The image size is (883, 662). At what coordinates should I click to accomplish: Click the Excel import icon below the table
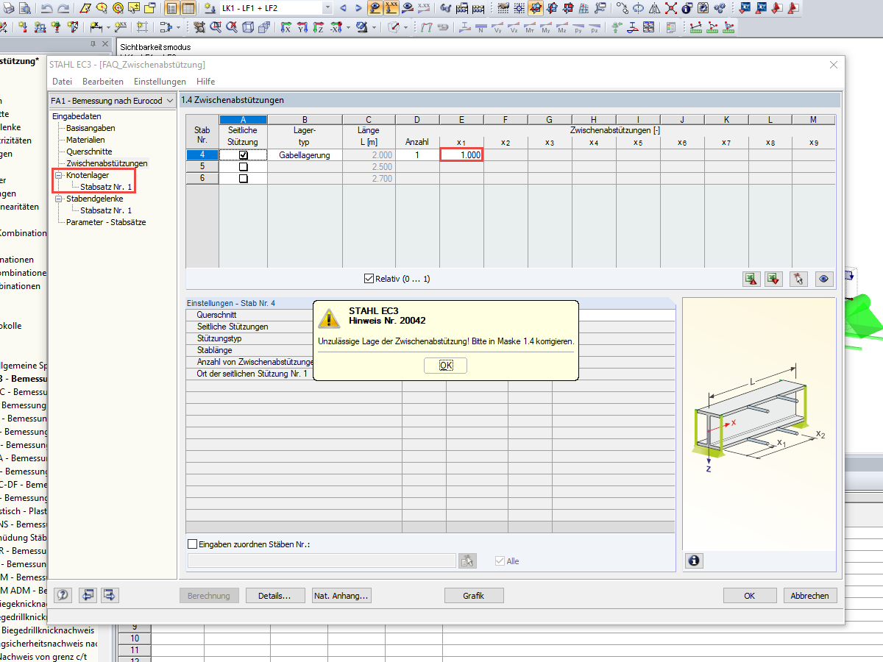click(773, 279)
